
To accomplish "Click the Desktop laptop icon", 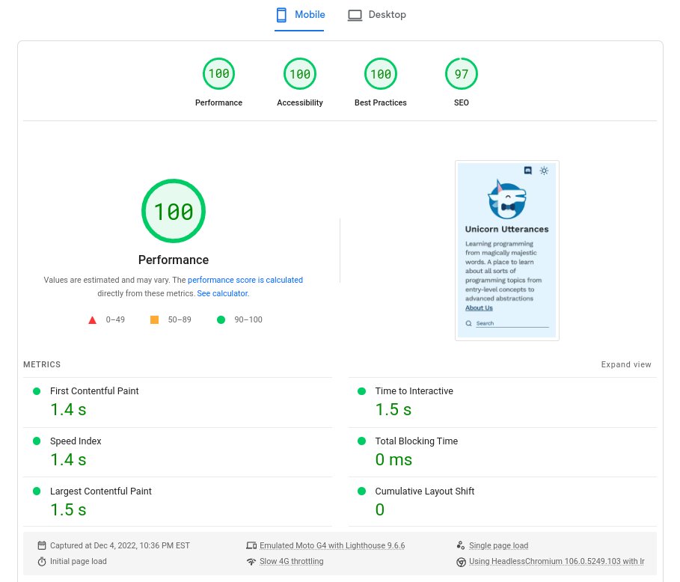I will point(355,15).
